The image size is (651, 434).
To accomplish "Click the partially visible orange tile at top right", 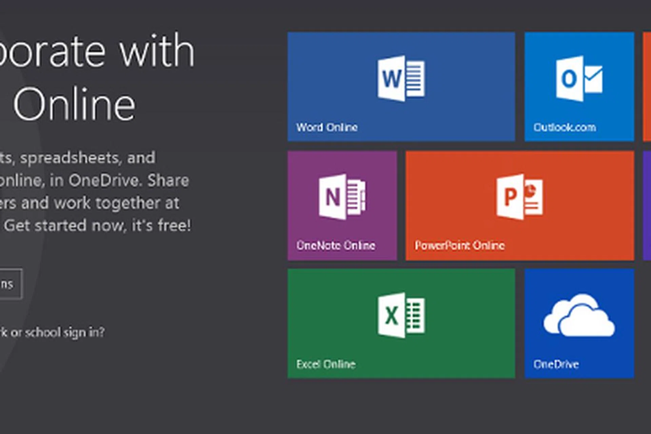I will pos(647,86).
